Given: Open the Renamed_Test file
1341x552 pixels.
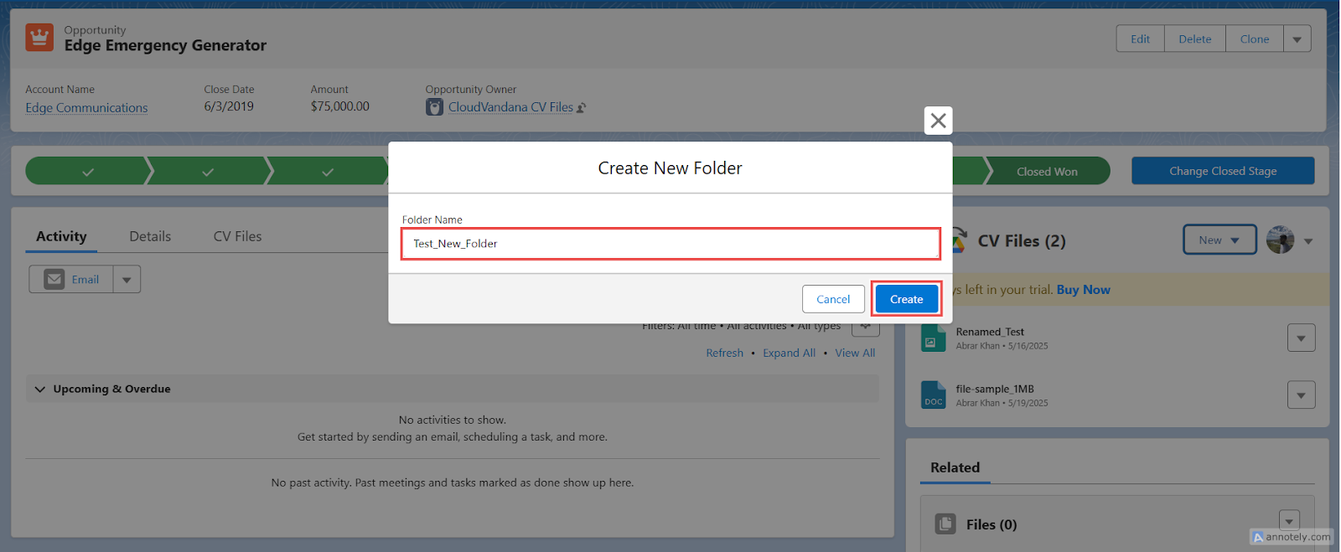Looking at the screenshot, I should 990,333.
